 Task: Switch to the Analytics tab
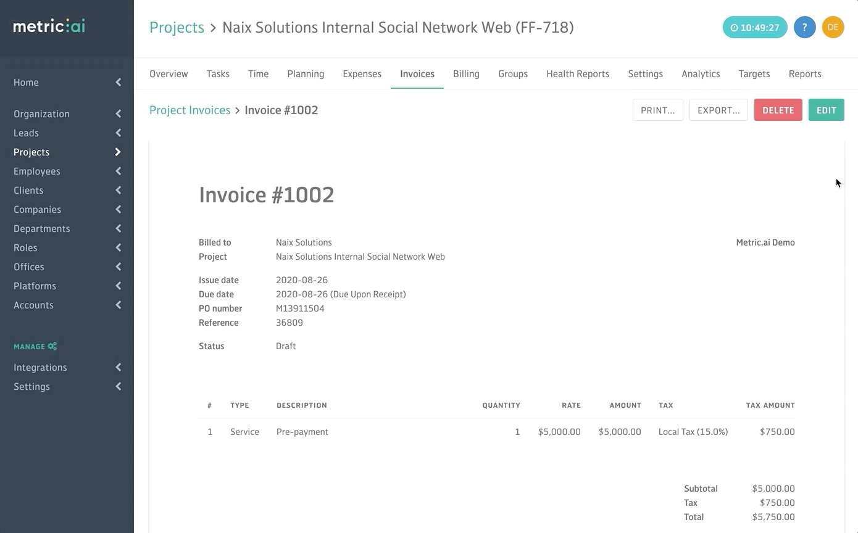point(701,73)
